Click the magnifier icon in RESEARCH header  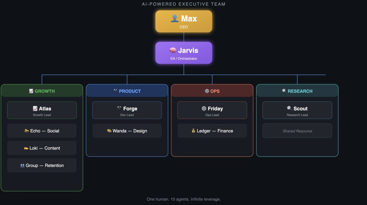click(284, 91)
